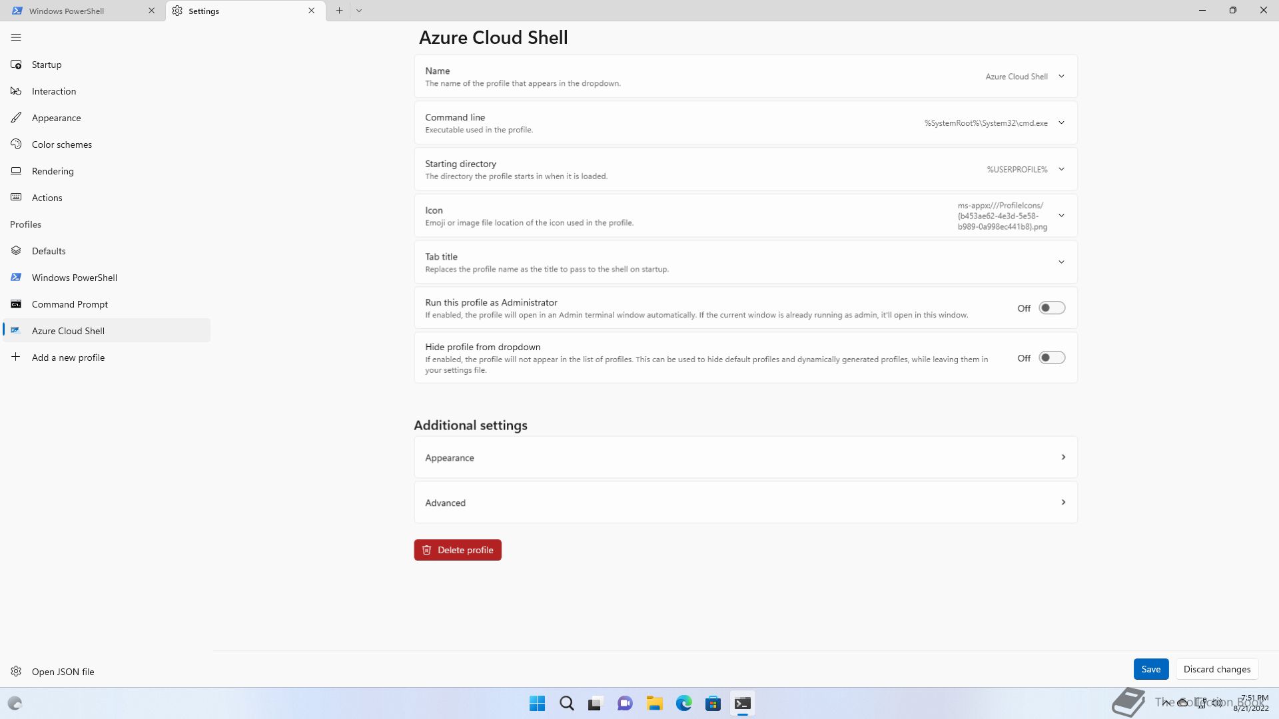
Task: Click the Open JSON file gear icon
Action: (16, 672)
